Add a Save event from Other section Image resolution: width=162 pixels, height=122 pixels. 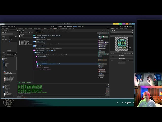101,64
